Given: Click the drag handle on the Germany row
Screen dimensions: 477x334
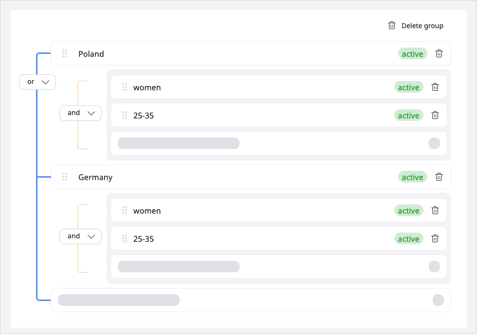Looking at the screenshot, I should pos(65,177).
